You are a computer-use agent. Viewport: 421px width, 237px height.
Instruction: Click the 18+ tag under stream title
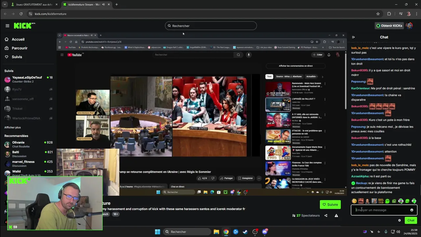(116, 214)
